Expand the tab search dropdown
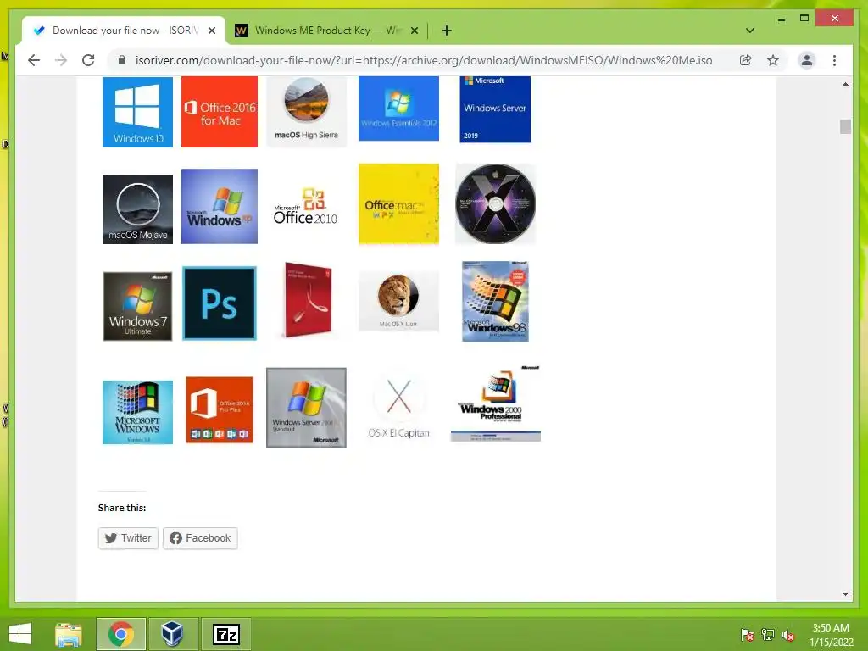Image resolution: width=868 pixels, height=651 pixels. click(x=749, y=31)
